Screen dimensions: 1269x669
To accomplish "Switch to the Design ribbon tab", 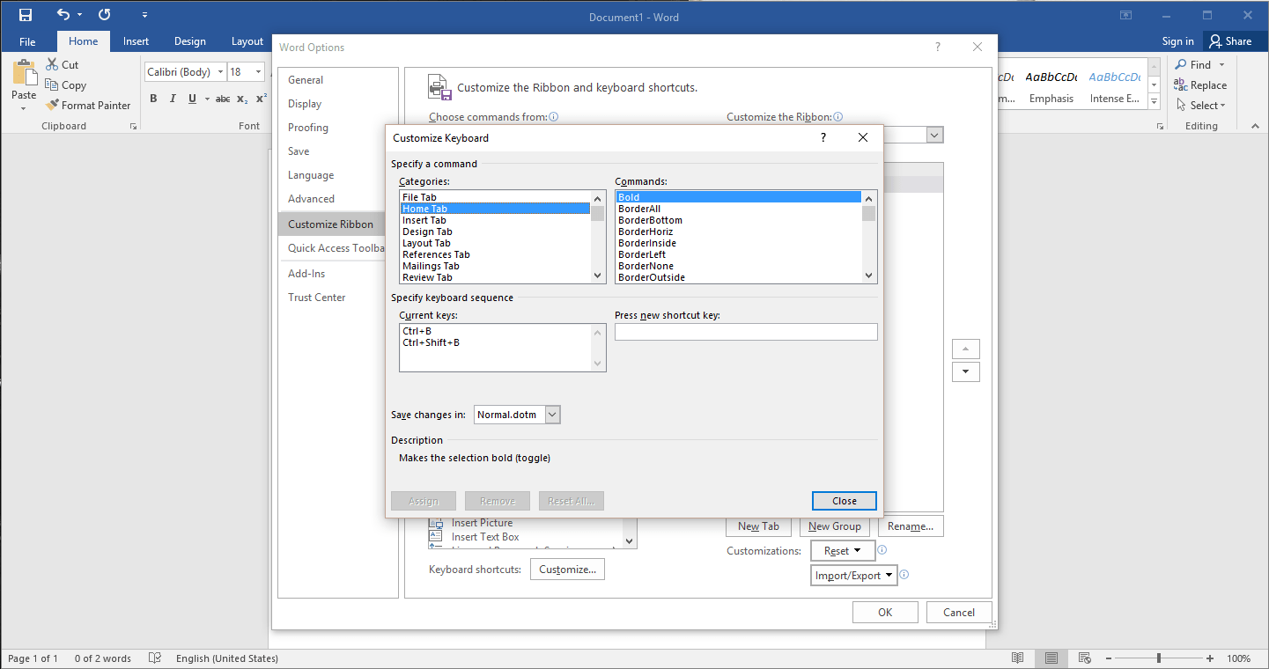I will pos(189,41).
